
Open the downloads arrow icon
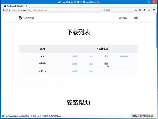144,10
